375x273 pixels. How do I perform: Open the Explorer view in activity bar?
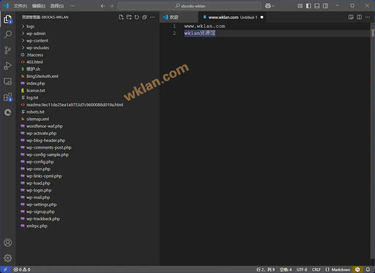coord(8,19)
